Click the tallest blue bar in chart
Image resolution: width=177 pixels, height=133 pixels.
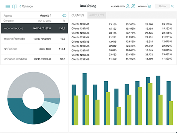tap(85, 99)
